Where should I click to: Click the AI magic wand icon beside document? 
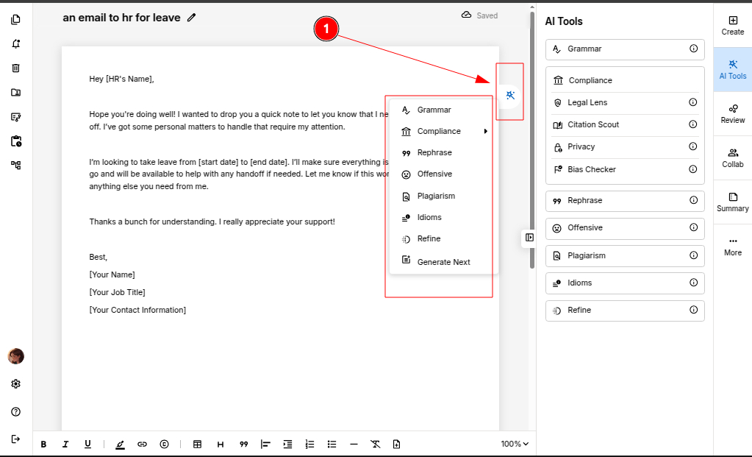tap(510, 95)
